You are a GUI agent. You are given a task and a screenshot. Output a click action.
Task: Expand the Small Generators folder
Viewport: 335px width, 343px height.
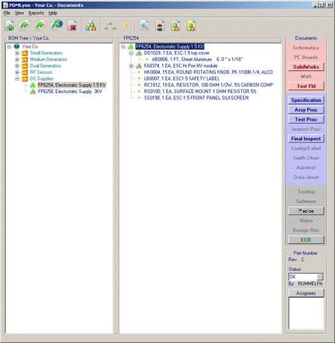pos(17,53)
